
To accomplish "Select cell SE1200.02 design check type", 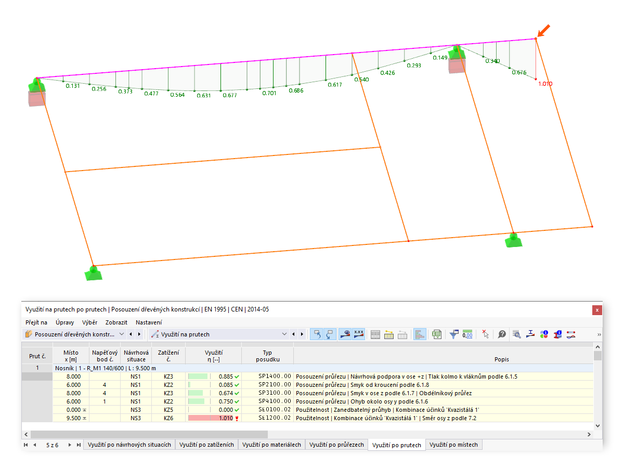I will 267,418.
